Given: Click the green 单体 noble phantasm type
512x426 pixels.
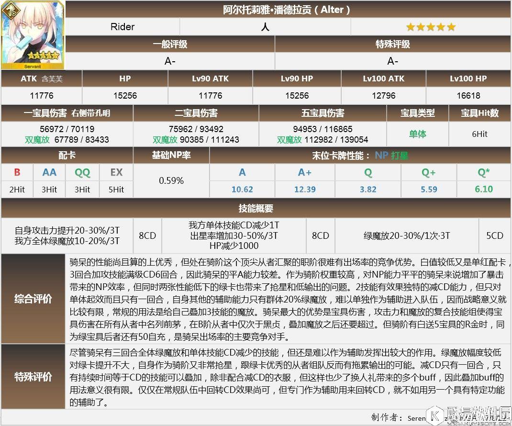Looking at the screenshot, I should click(417, 134).
